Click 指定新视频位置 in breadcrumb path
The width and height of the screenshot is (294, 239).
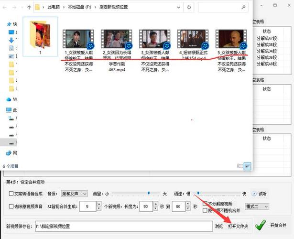point(113,7)
